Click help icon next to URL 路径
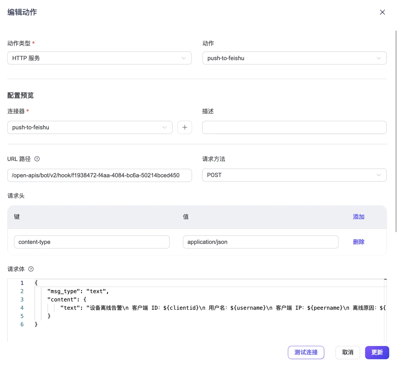Viewport: 397px width, 367px height. tap(37, 159)
